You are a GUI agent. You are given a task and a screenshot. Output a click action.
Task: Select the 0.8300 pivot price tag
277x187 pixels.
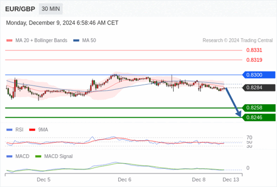click(x=259, y=75)
